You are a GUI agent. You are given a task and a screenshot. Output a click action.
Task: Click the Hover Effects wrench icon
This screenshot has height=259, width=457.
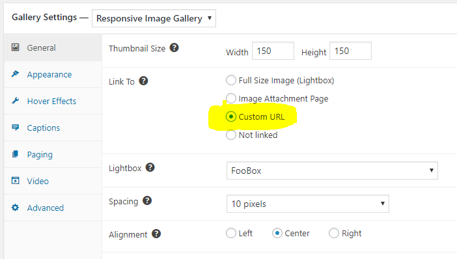[x=15, y=101]
